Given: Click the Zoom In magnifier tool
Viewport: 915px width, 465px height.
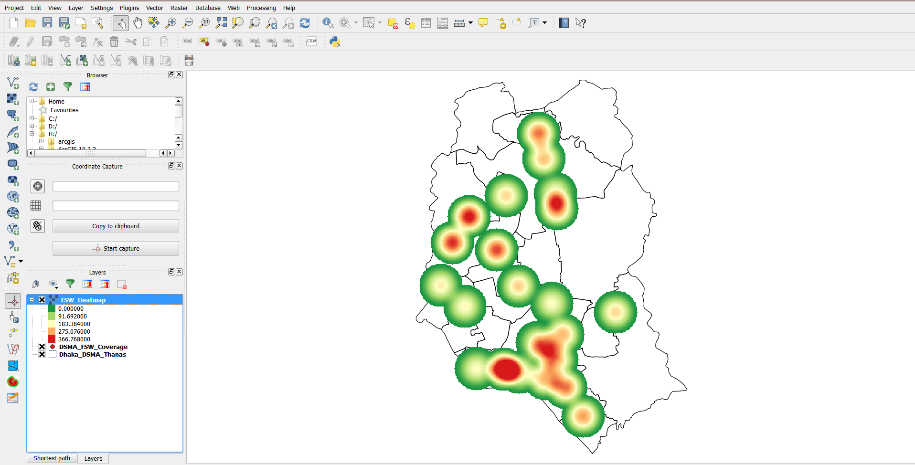Looking at the screenshot, I should point(171,23).
